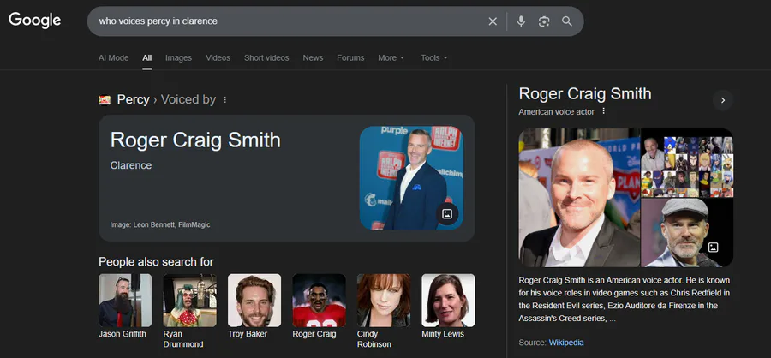
Task: Open the More dropdown menu
Action: click(391, 57)
